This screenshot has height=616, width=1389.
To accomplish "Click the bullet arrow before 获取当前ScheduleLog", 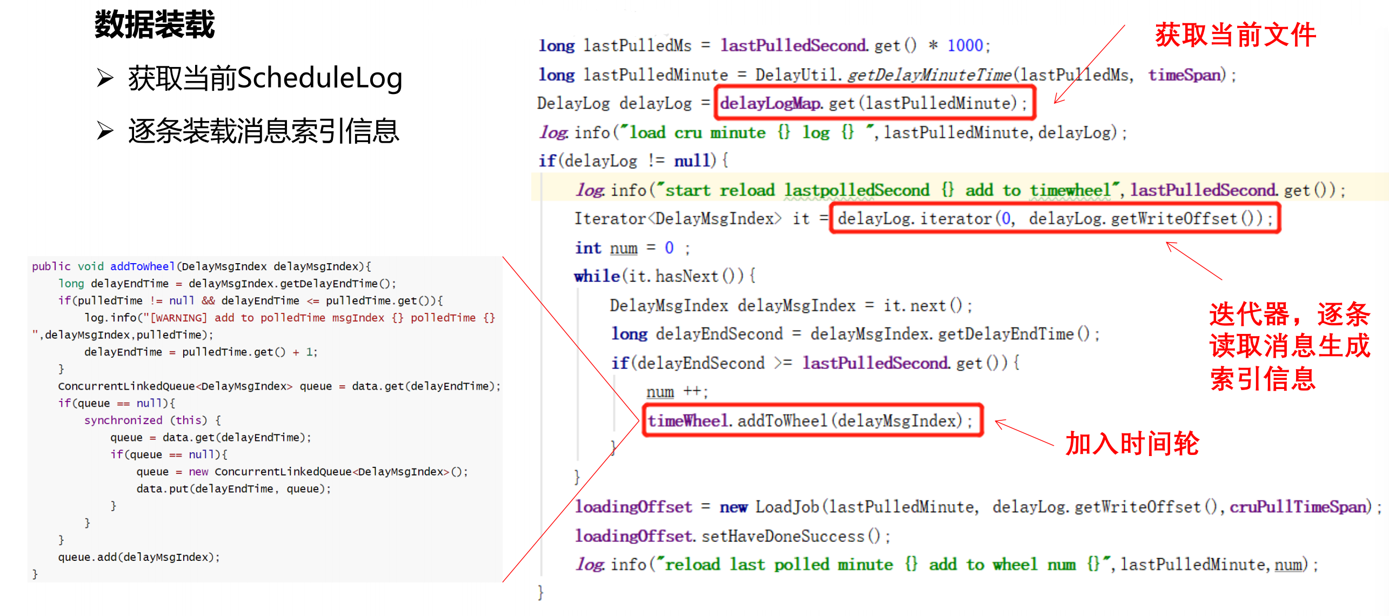I will [104, 78].
